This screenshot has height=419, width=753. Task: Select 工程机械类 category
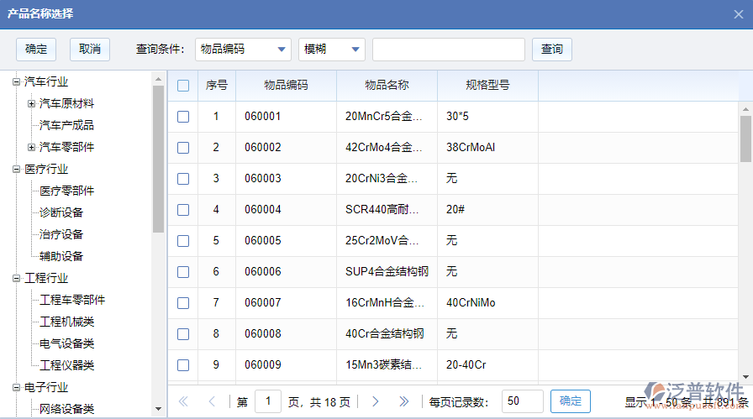[x=66, y=322]
